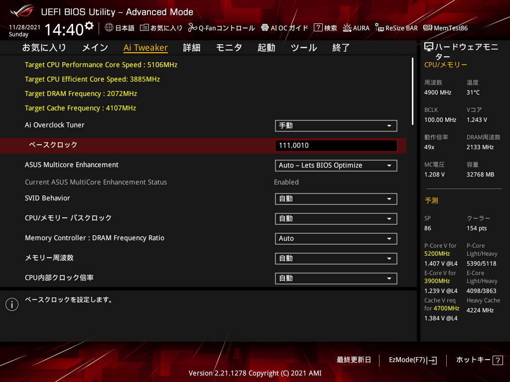This screenshot has width=510, height=382.
Task: Select the お気に入り tab
Action: [x=44, y=48]
